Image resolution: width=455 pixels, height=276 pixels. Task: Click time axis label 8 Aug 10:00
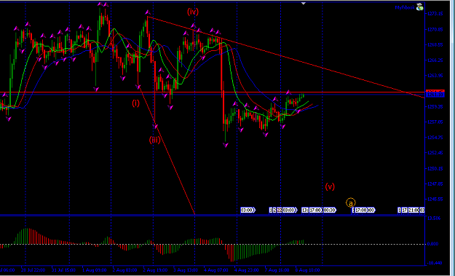(x=308, y=270)
